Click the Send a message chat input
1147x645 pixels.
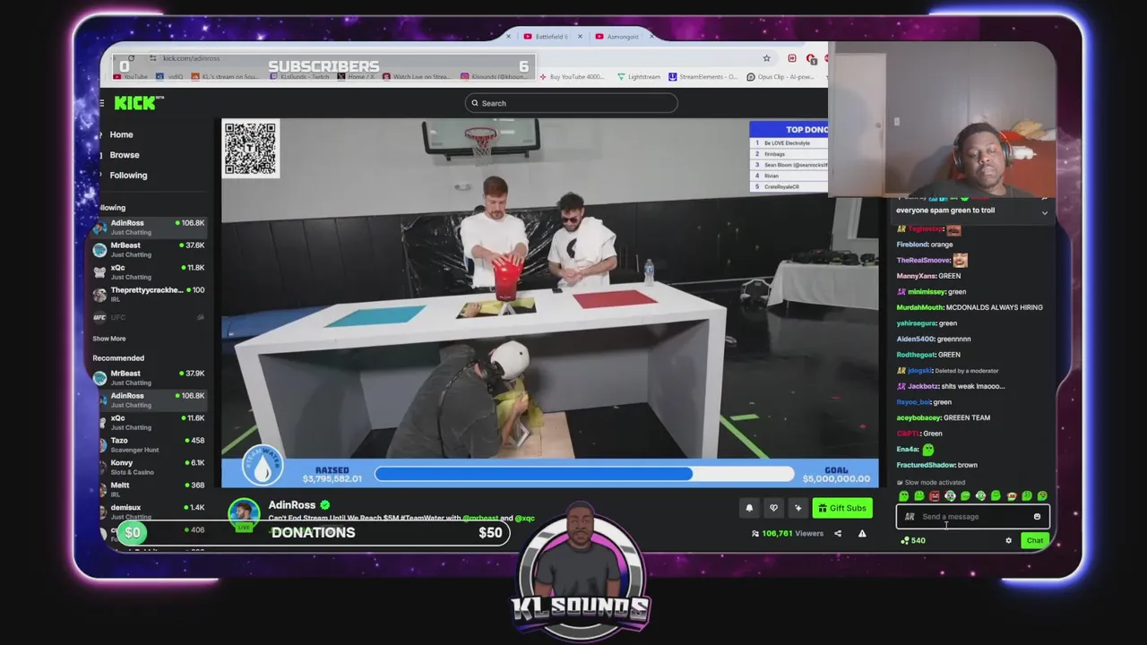pos(972,516)
